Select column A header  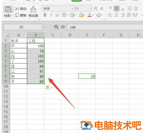(19, 35)
